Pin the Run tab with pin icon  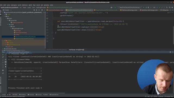point(3,73)
